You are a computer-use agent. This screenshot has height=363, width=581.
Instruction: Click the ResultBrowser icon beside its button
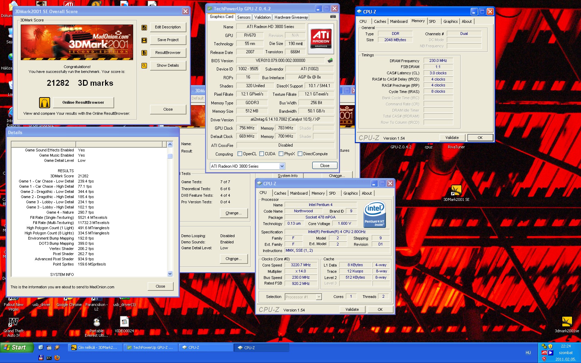pyautogui.click(x=144, y=53)
